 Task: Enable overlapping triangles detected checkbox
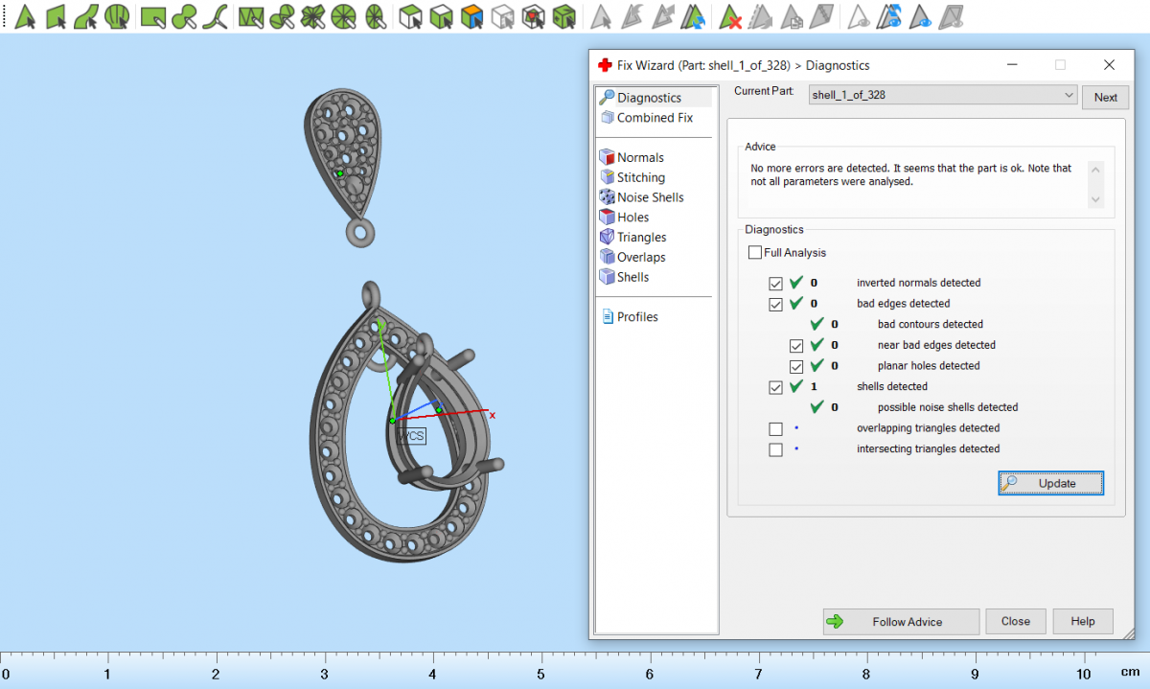[776, 428]
